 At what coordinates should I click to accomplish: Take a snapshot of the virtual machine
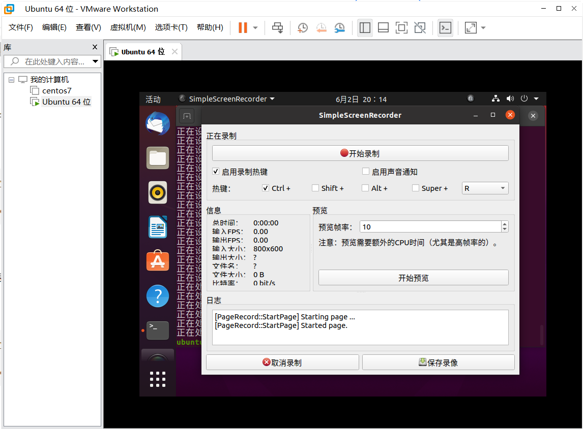[302, 27]
